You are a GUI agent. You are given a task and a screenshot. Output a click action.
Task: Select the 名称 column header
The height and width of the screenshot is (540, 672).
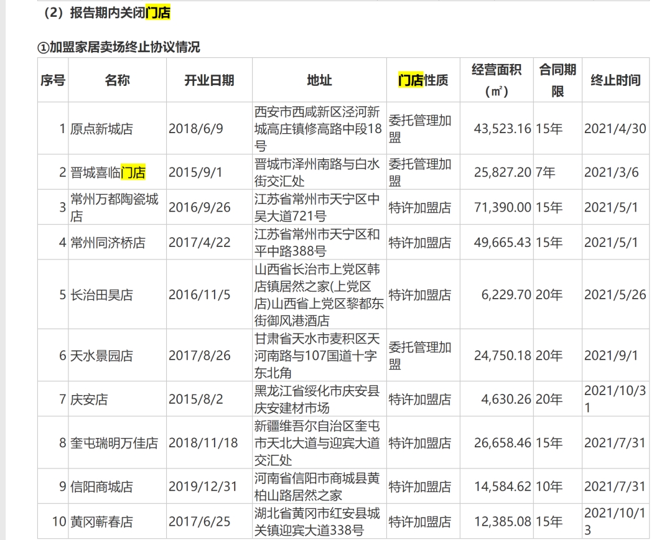click(x=117, y=80)
